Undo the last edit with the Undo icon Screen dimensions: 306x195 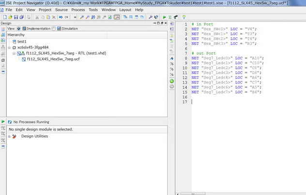pos(61,17)
